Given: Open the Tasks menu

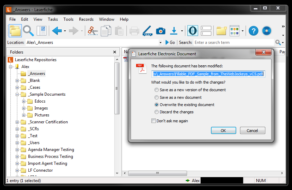Looking at the screenshot, I should 53,19.
